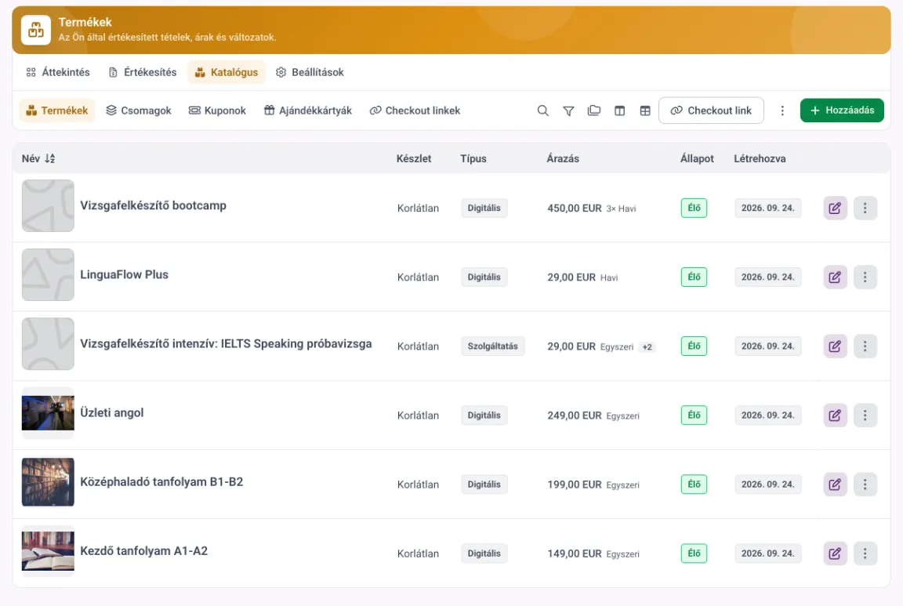
Task: Select the Katalógus tab
Action: (x=227, y=72)
